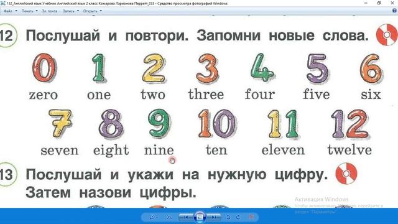Minimize the Photo Viewer window
Screen dimensions: 398x224
click(366, 3)
